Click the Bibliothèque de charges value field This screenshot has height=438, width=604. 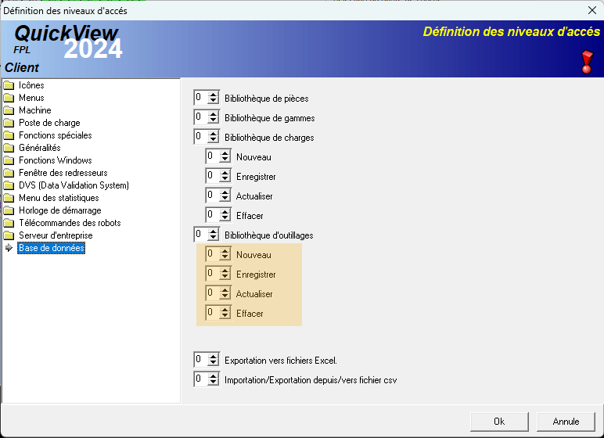click(x=200, y=137)
